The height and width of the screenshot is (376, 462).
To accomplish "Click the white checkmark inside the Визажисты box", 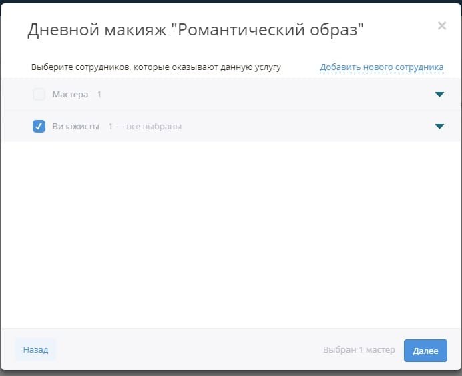I will pyautogui.click(x=39, y=127).
